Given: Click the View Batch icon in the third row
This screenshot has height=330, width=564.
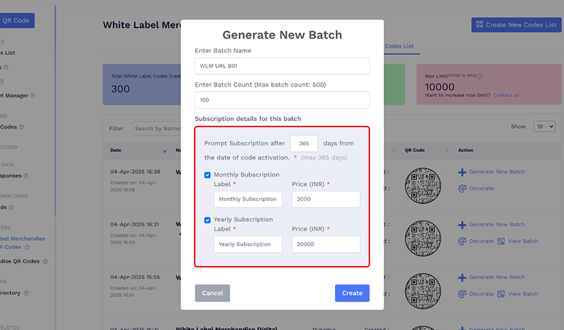Looking at the screenshot, I should [501, 294].
